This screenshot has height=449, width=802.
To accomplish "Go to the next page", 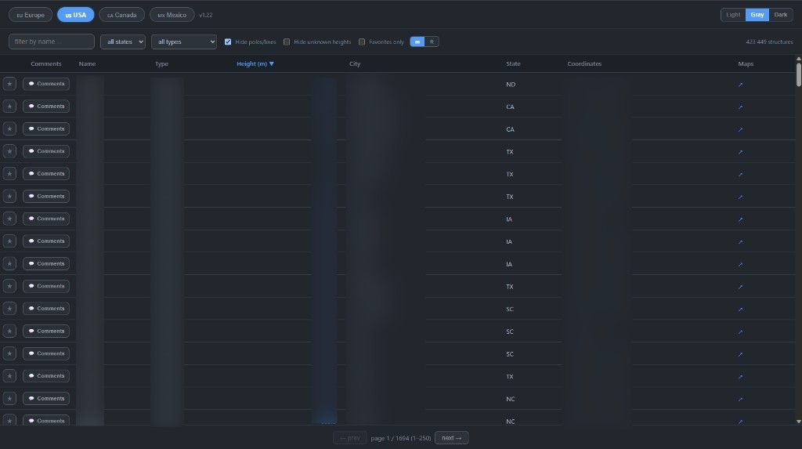I will [452, 438].
